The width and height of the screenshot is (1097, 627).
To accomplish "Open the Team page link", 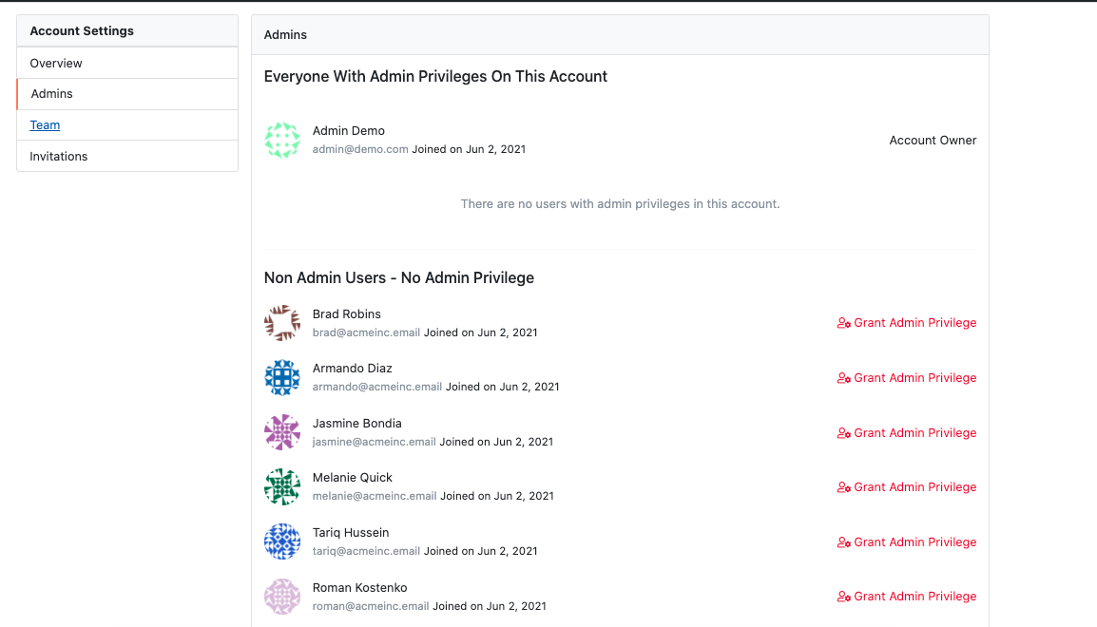I will click(x=45, y=124).
